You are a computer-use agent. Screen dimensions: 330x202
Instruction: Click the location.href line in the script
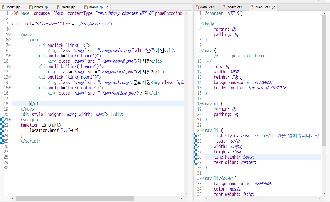54,130
